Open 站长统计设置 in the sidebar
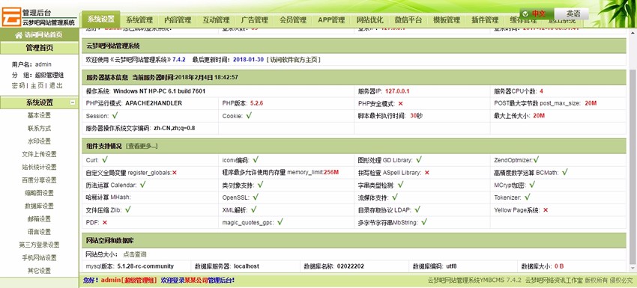 tap(39, 167)
